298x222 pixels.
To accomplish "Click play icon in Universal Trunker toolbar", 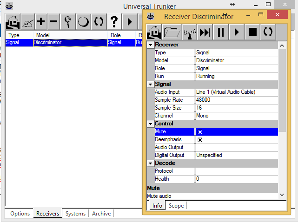I will point(130,22).
